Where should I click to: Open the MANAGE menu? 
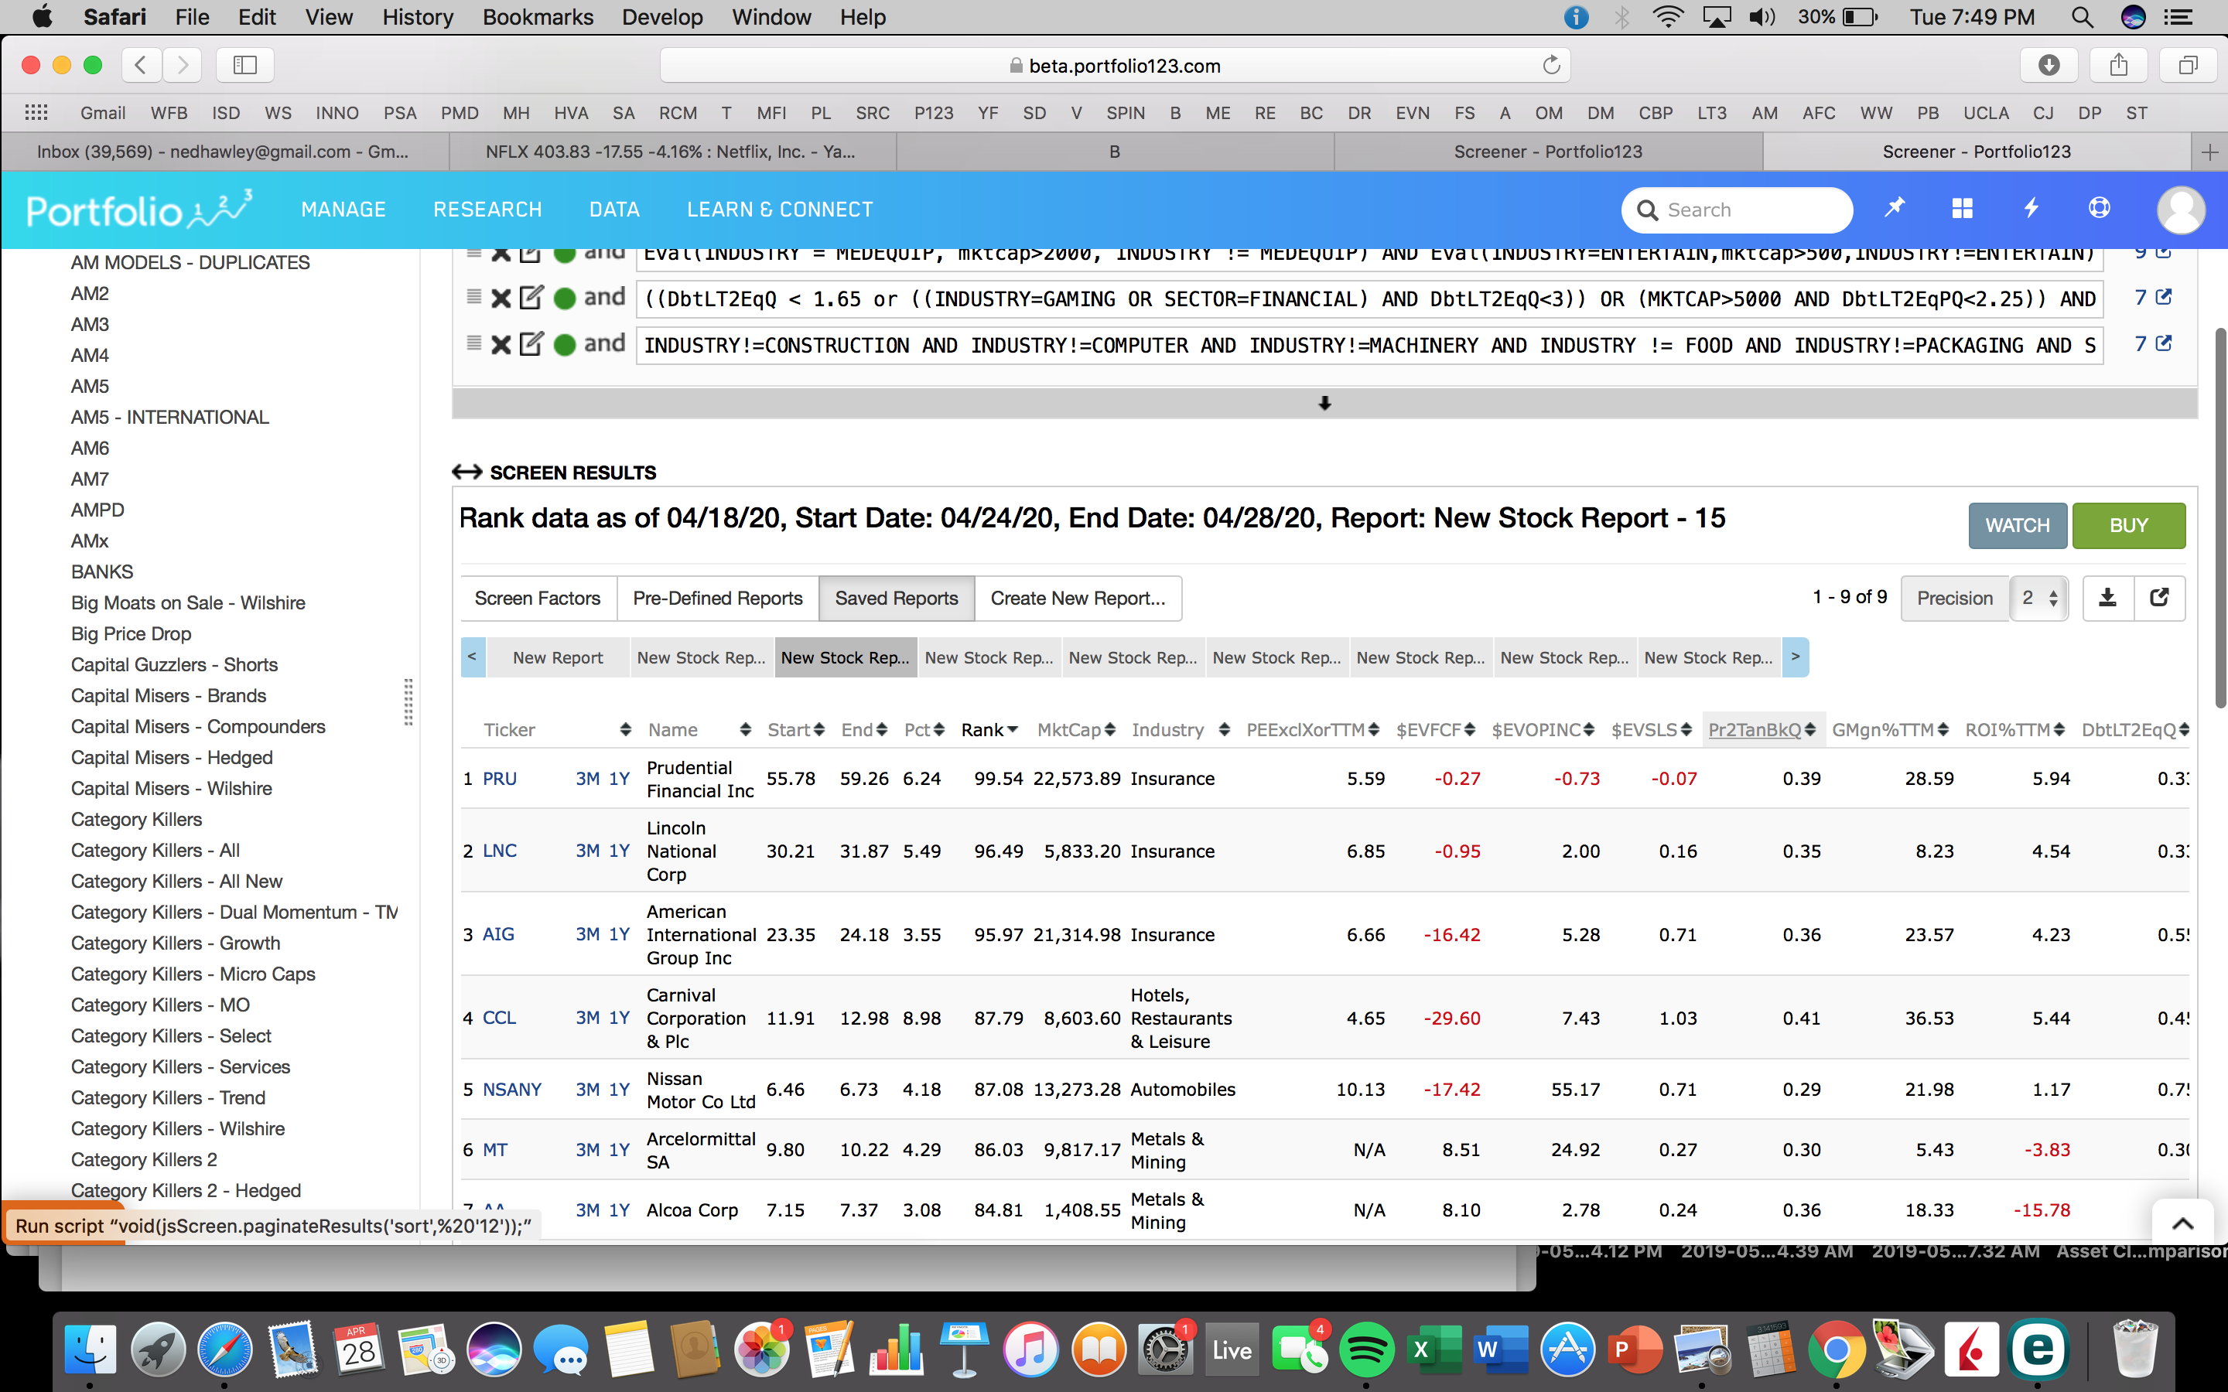click(x=343, y=210)
